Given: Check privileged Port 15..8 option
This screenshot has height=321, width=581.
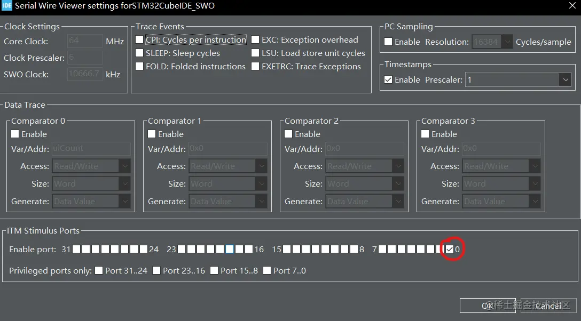Looking at the screenshot, I should (214, 271).
